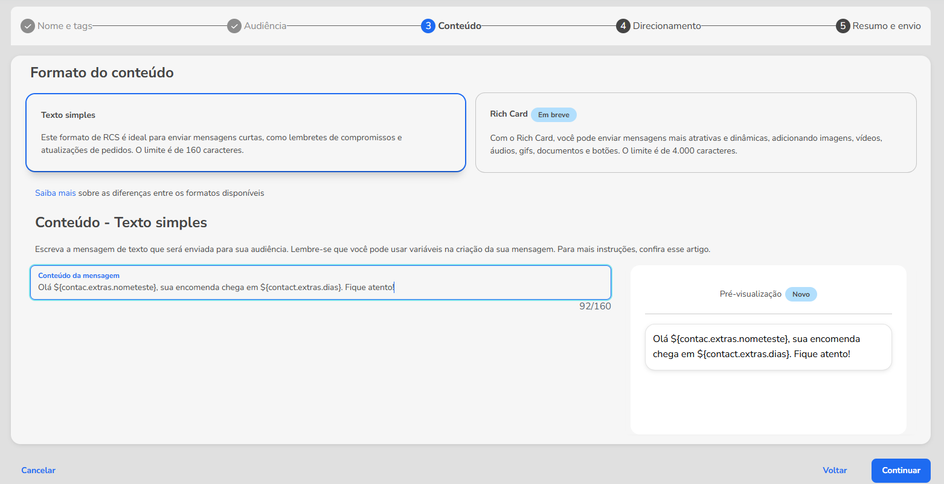Open the Saiba mais link
944x484 pixels.
(56, 193)
